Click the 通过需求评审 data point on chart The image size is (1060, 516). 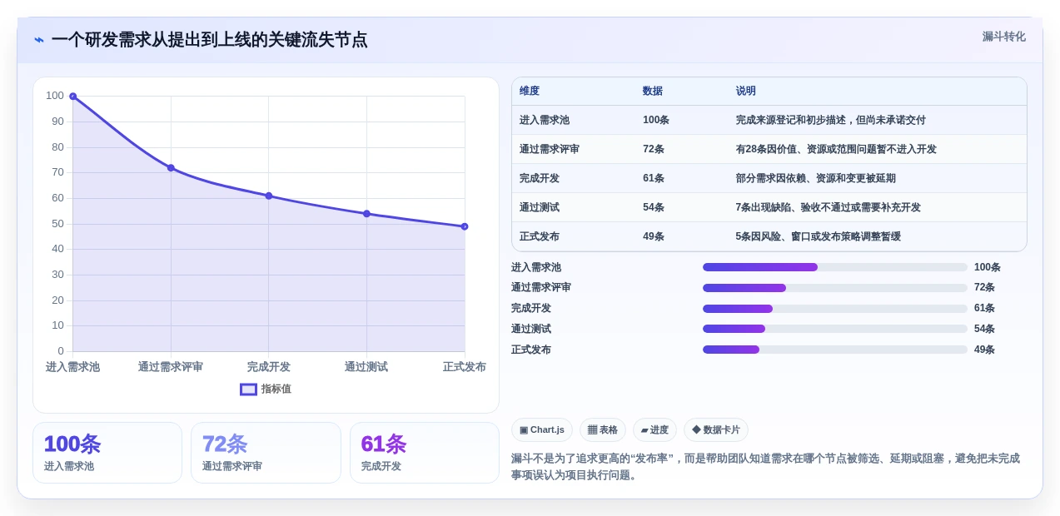[171, 168]
